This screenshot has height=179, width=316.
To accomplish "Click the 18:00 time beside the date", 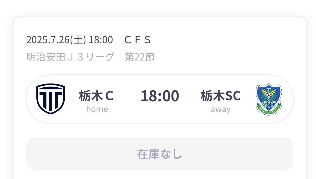I will 101,40.
